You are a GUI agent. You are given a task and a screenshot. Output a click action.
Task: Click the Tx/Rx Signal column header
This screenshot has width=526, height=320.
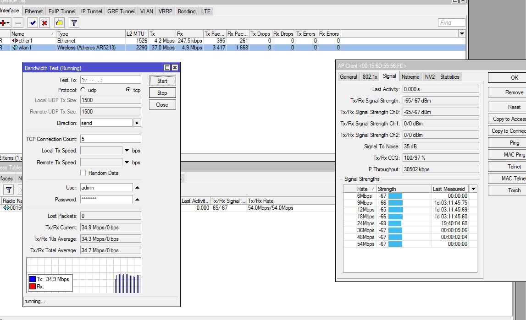pyautogui.click(x=228, y=201)
